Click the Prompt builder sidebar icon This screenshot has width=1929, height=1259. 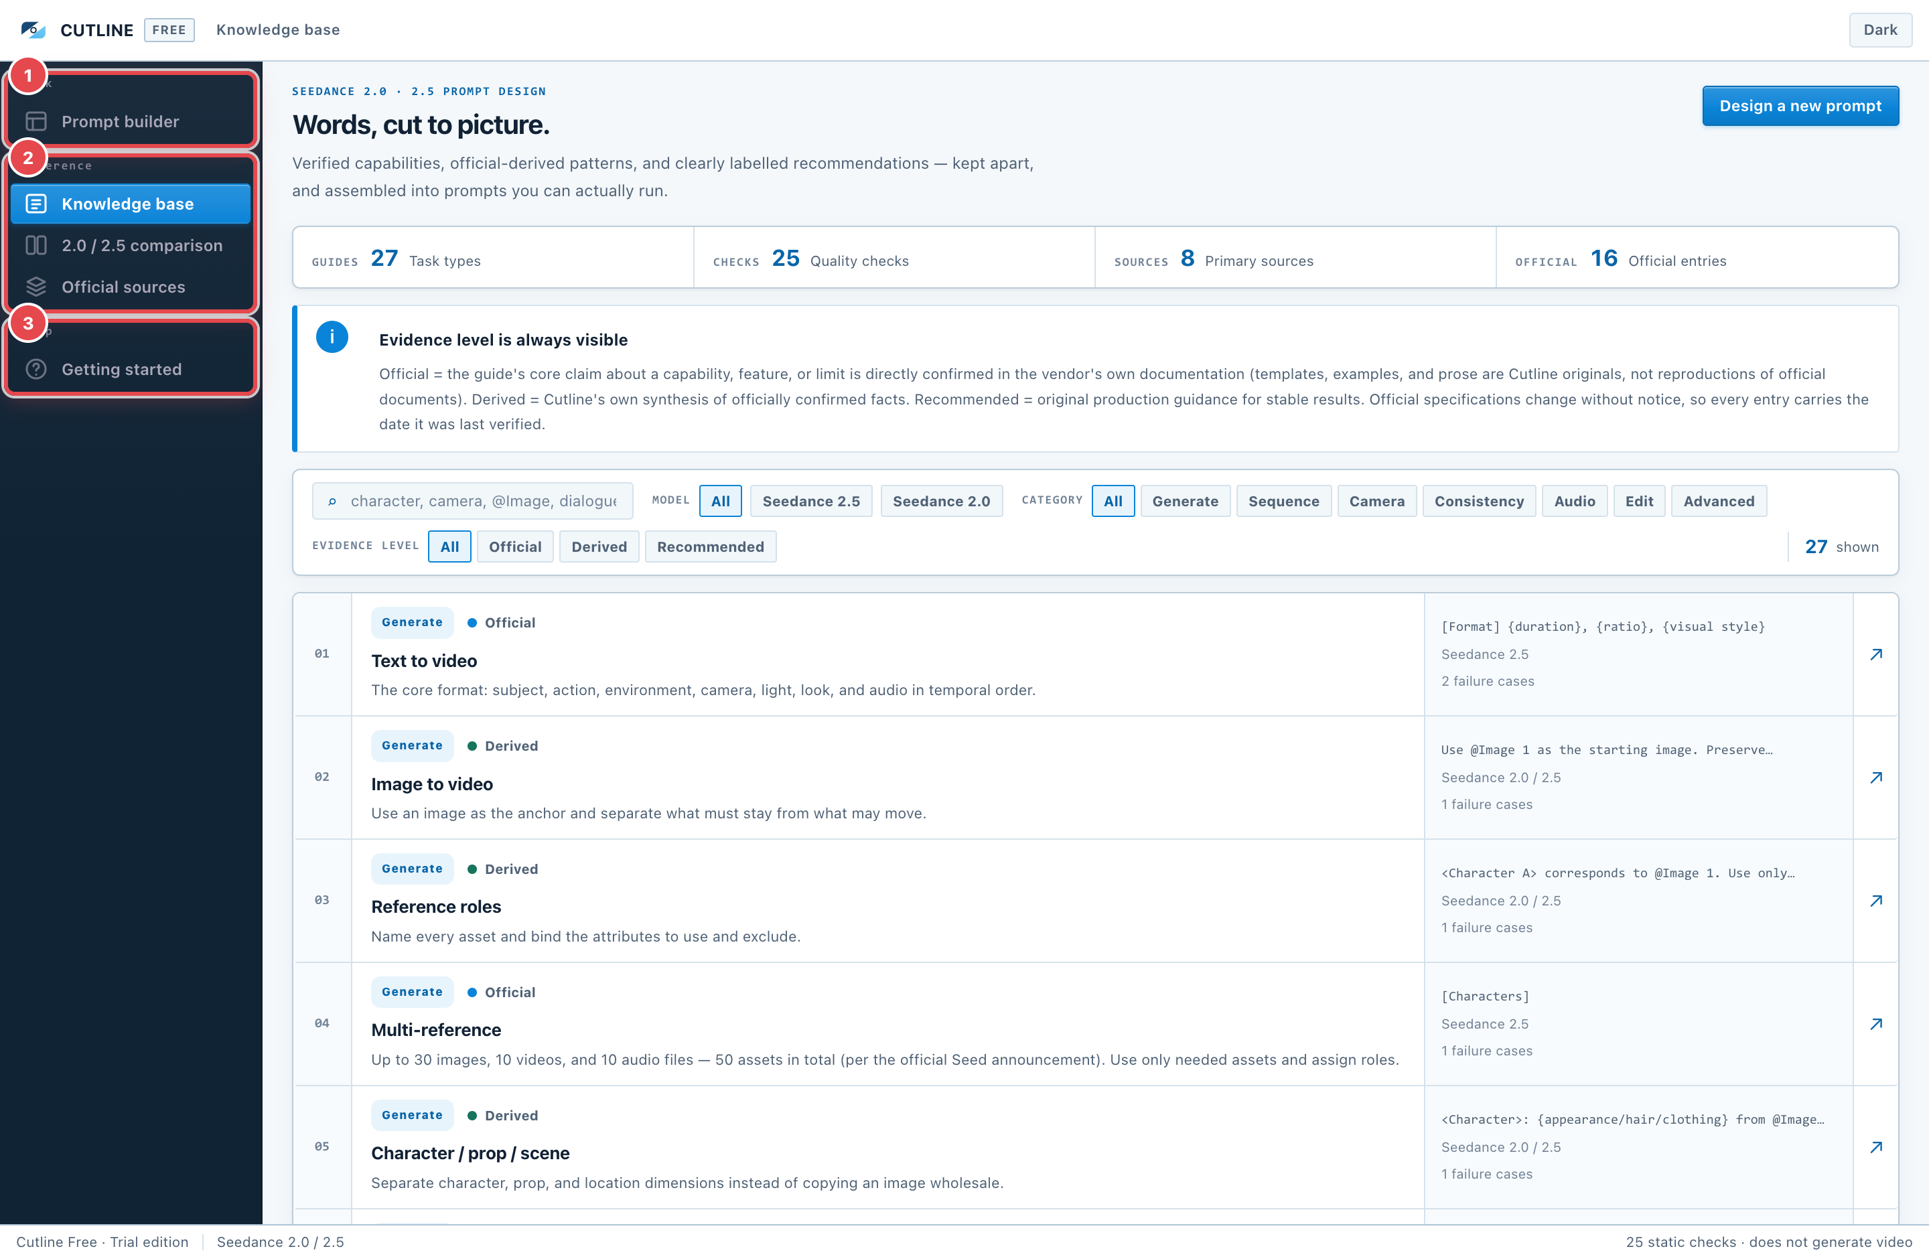36,121
